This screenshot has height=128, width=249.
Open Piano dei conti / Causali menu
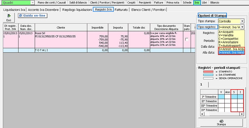point(52,3)
